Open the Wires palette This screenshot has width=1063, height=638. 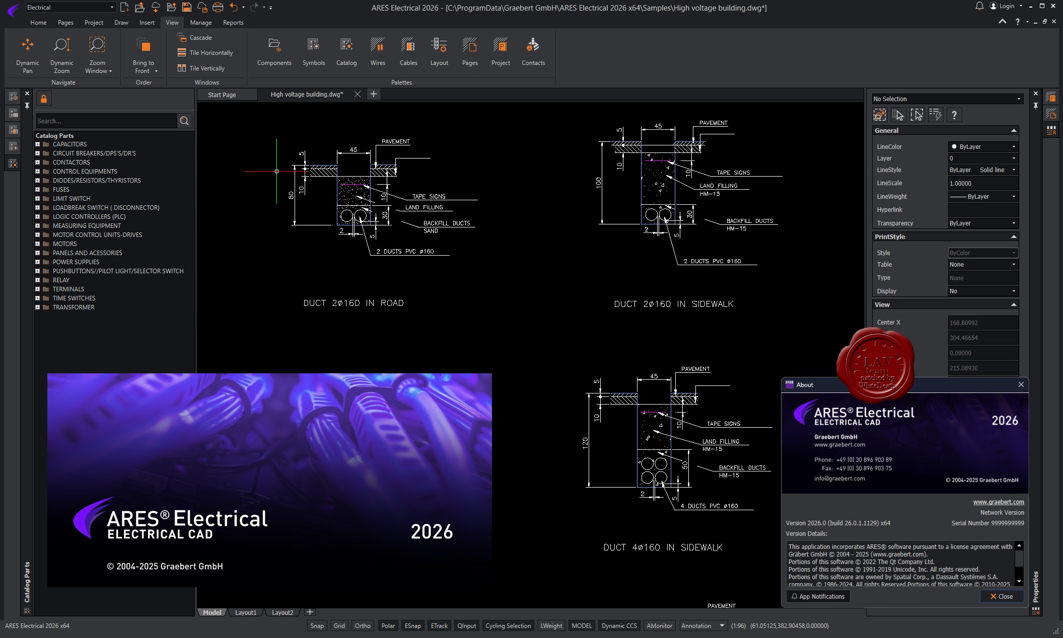pos(378,52)
